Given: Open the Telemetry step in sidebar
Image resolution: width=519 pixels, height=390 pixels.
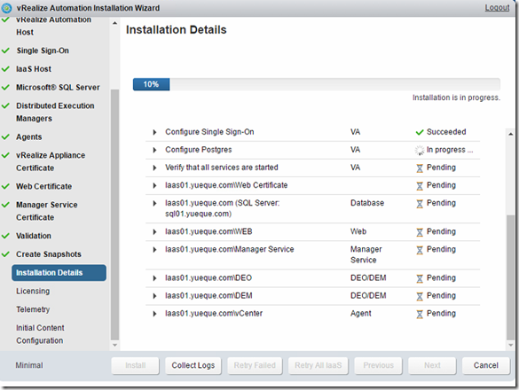Looking at the screenshot, I should pyautogui.click(x=33, y=309).
